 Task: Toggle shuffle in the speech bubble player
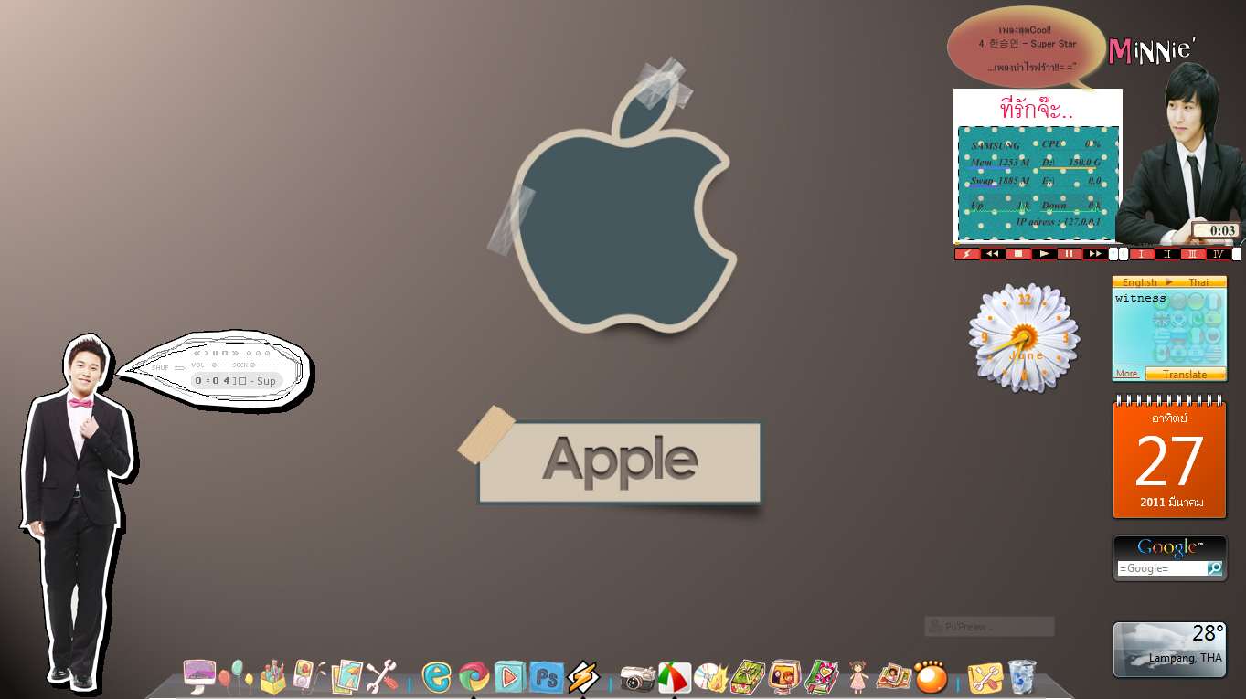[159, 366]
